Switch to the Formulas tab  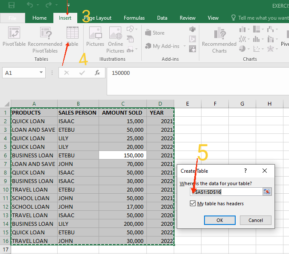point(134,18)
